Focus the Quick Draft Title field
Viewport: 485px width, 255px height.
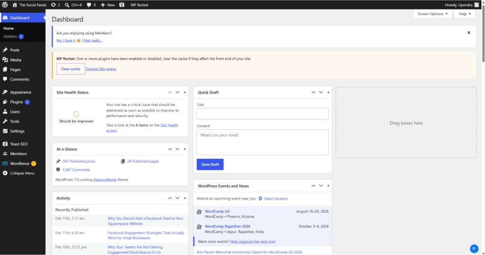pyautogui.click(x=262, y=114)
